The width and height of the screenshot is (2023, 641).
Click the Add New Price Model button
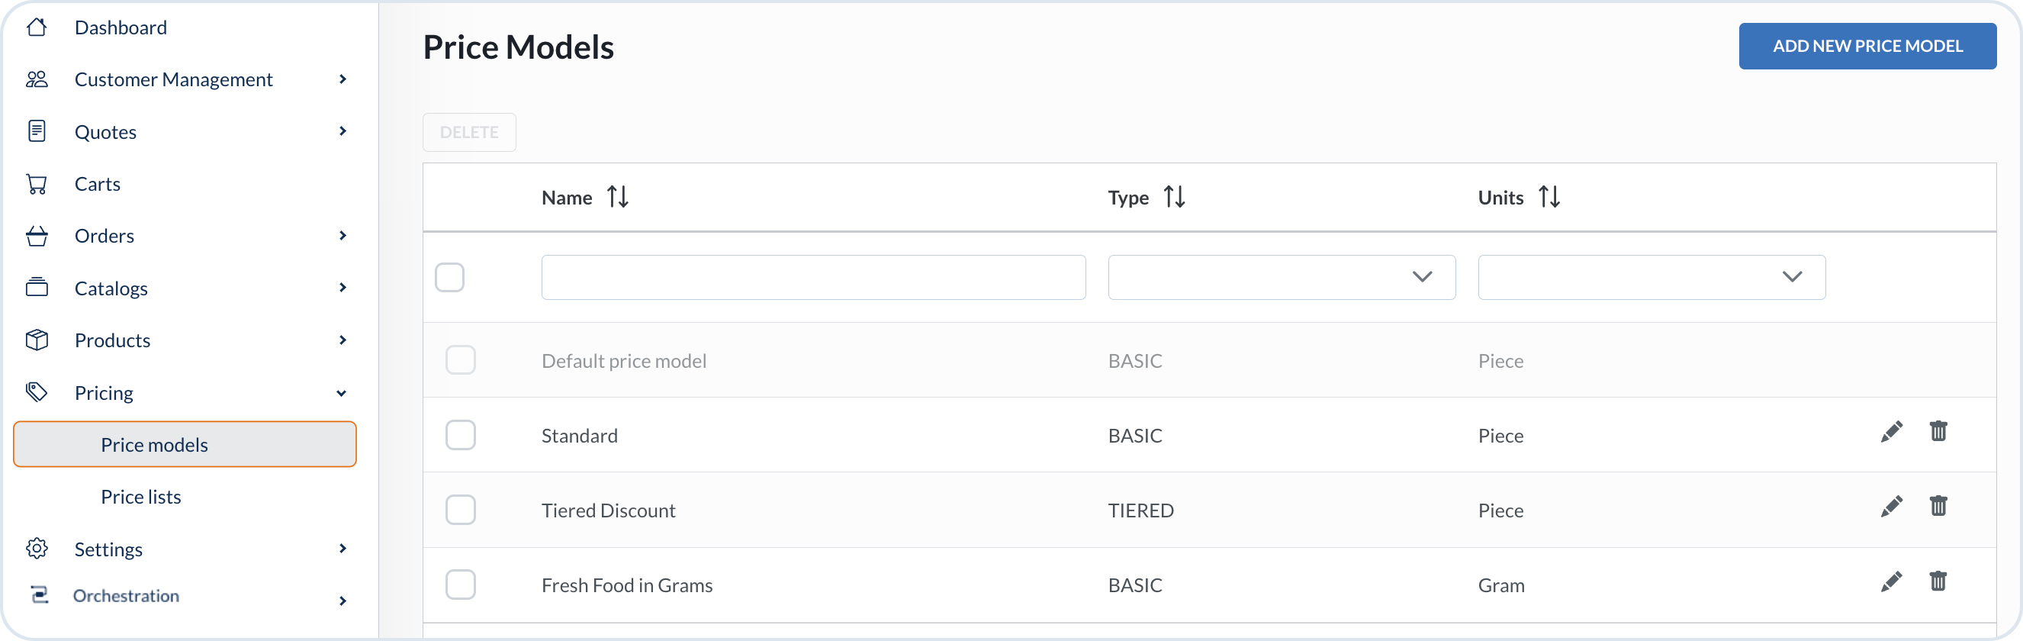pos(1867,47)
